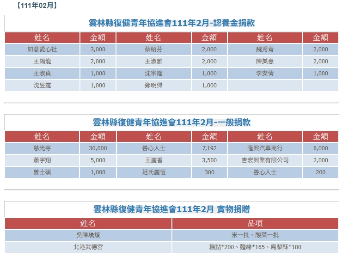Click the 一般捐款 table title
Image resolution: width=342 pixels, height=257 pixels.
tap(171, 122)
